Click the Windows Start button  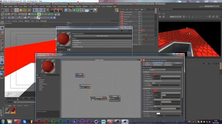[3, 122]
